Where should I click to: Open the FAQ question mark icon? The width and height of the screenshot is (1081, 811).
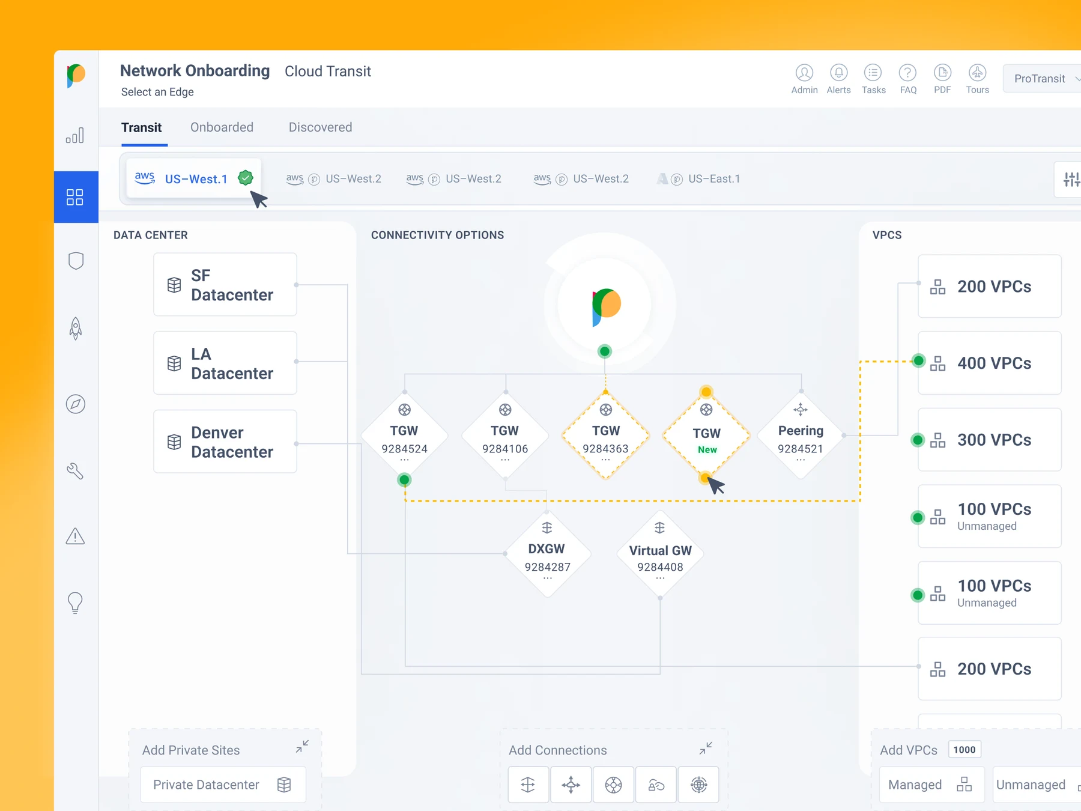[907, 73]
